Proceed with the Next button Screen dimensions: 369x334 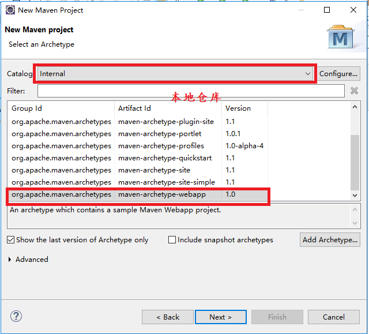point(221,317)
